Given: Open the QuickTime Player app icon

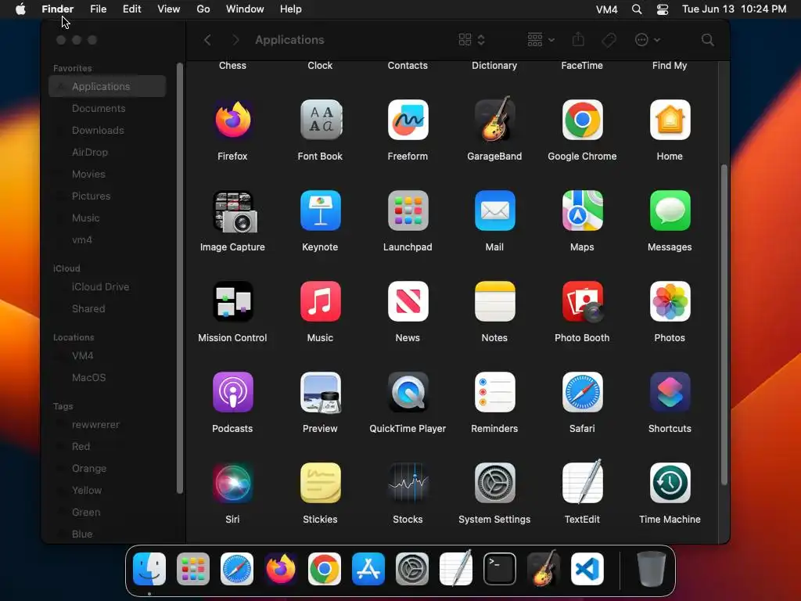Looking at the screenshot, I should 408,393.
